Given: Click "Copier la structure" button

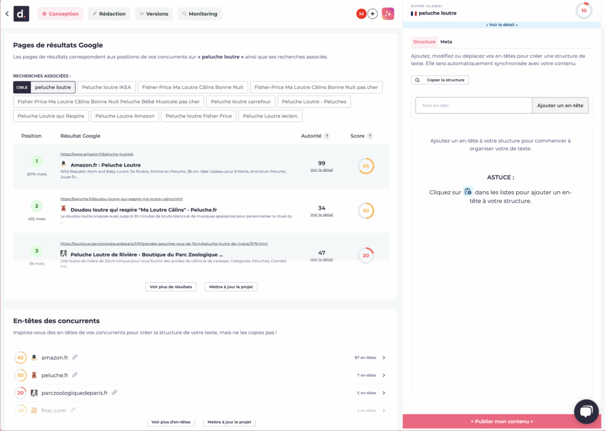Looking at the screenshot, I should click(440, 80).
